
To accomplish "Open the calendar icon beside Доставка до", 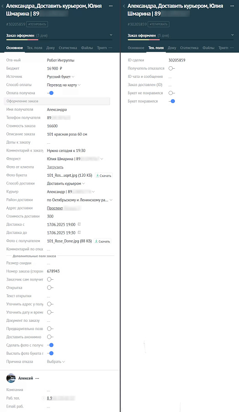I will coord(79,233).
